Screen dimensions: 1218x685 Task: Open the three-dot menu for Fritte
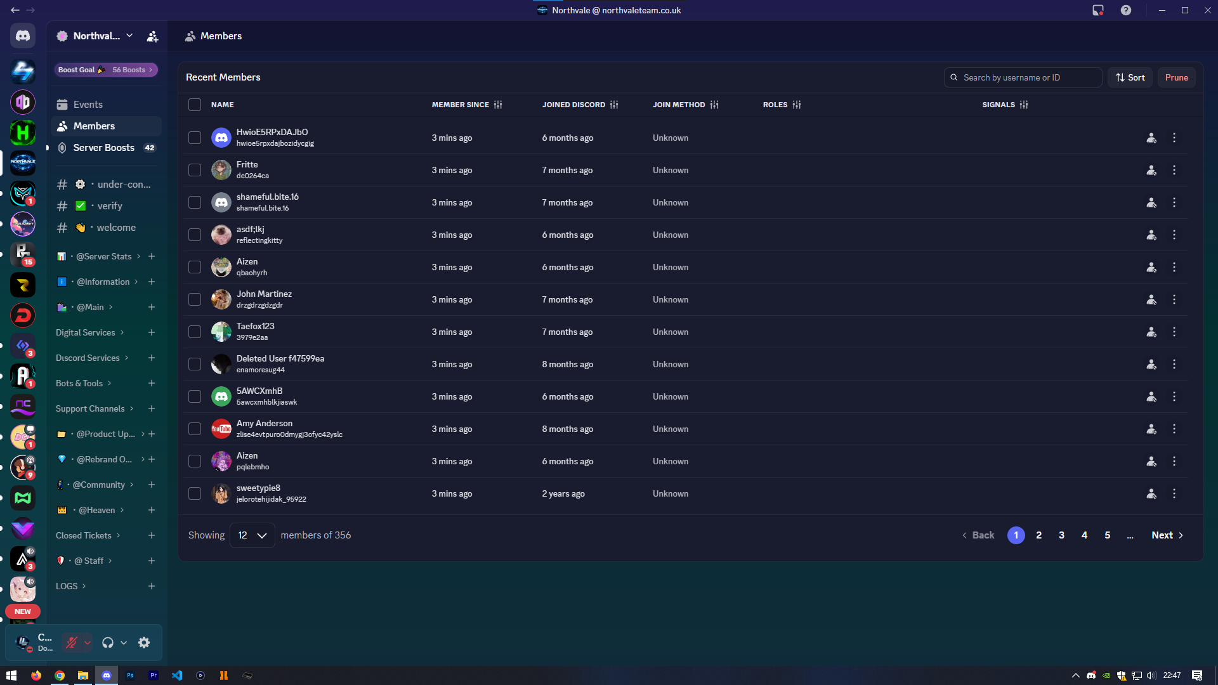(1174, 170)
